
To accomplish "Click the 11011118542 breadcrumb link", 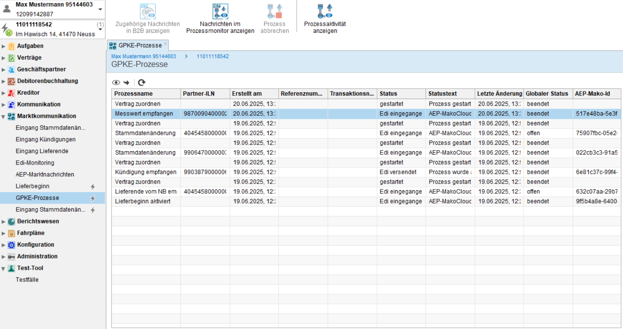I will point(212,57).
